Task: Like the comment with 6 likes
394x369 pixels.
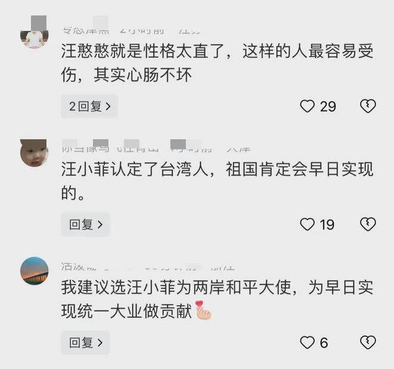Action: coord(307,342)
